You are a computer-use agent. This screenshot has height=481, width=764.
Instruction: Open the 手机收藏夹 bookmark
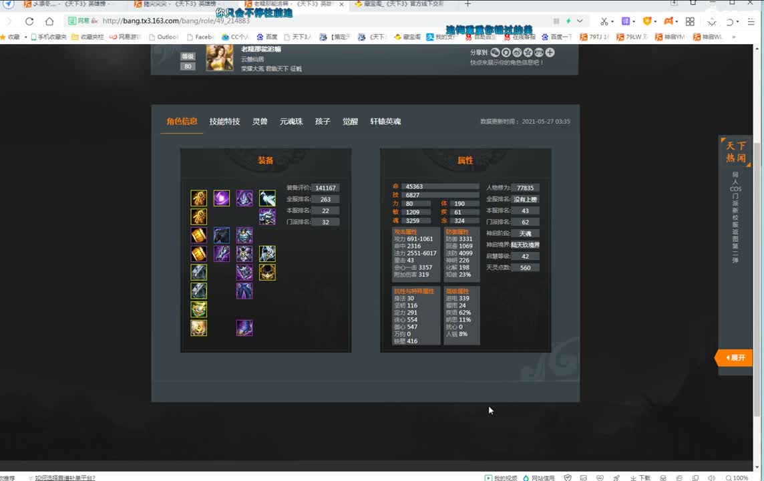(x=48, y=37)
